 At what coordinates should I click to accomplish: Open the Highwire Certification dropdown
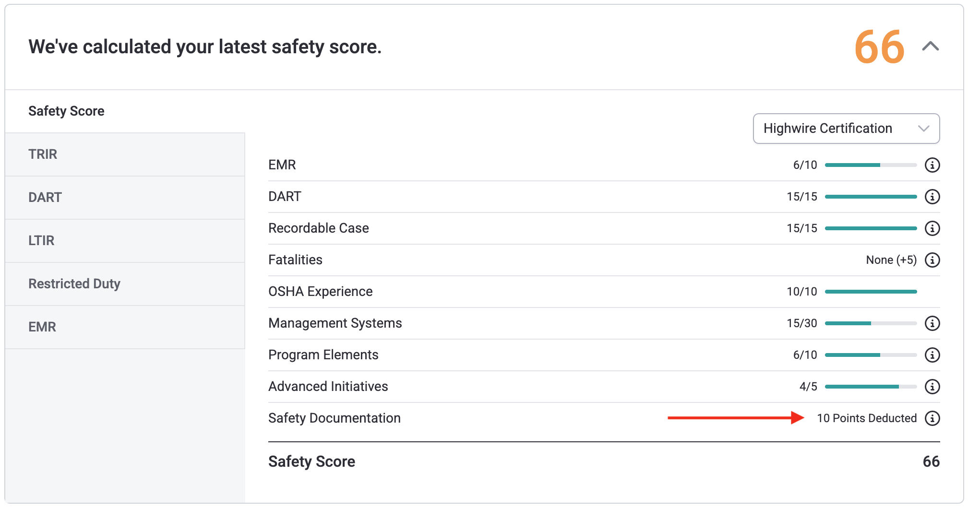pos(846,129)
